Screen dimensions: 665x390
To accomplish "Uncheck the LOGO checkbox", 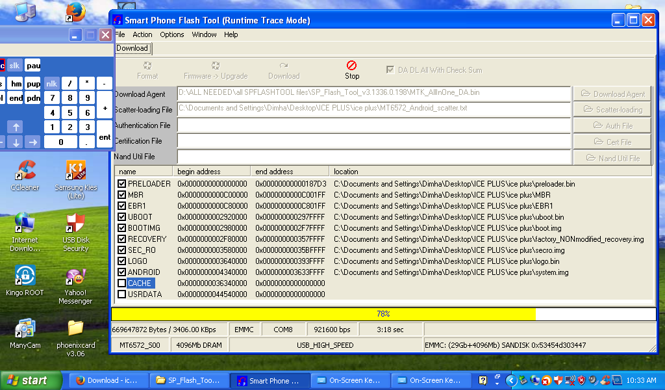I will pos(121,261).
